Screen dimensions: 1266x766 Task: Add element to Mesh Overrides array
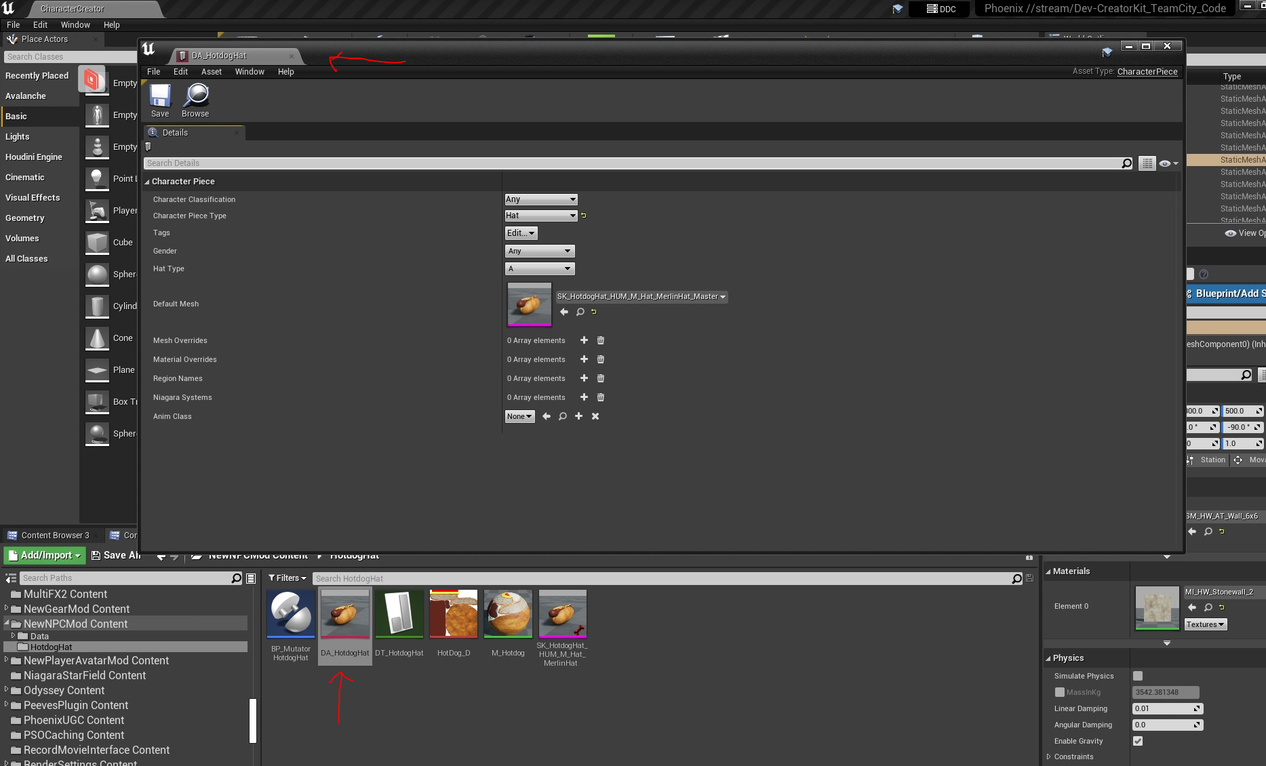584,340
